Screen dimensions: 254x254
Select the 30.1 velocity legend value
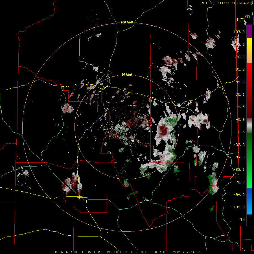coord(240,95)
